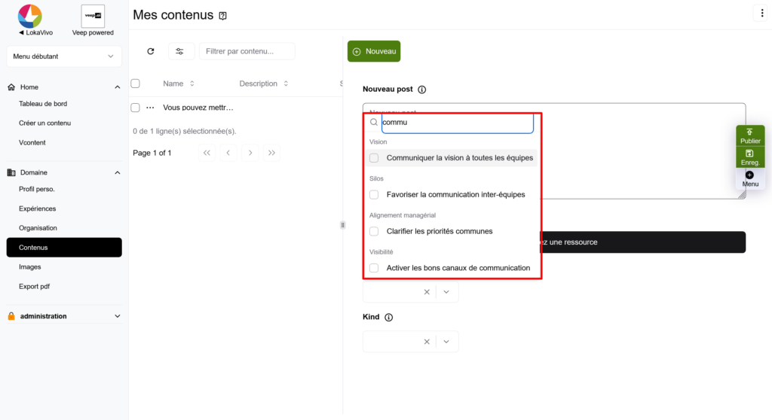Go to Export pdf in sidebar
The height and width of the screenshot is (420, 772).
(x=35, y=286)
